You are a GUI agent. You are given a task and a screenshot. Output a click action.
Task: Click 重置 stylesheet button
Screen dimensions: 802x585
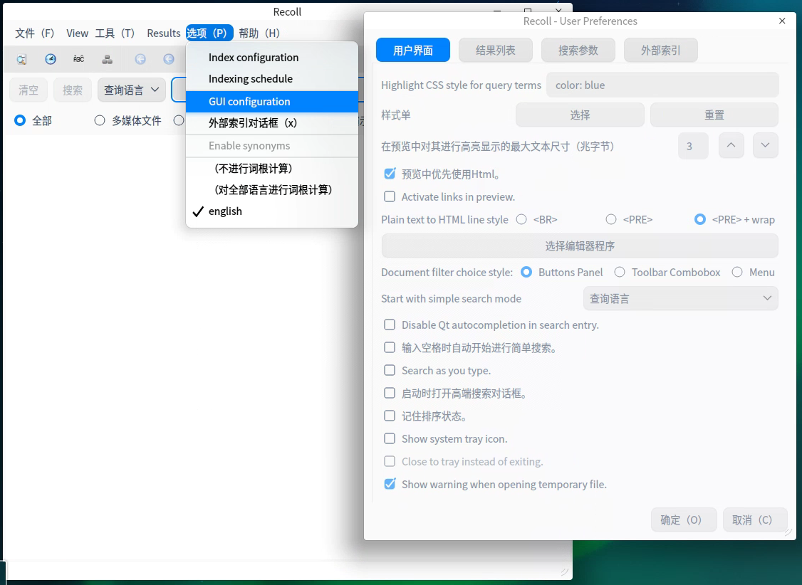(714, 115)
